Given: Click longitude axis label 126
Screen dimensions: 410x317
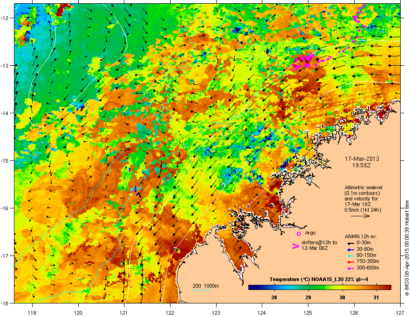Looking at the screenshot, I should pyautogui.click(x=354, y=313).
